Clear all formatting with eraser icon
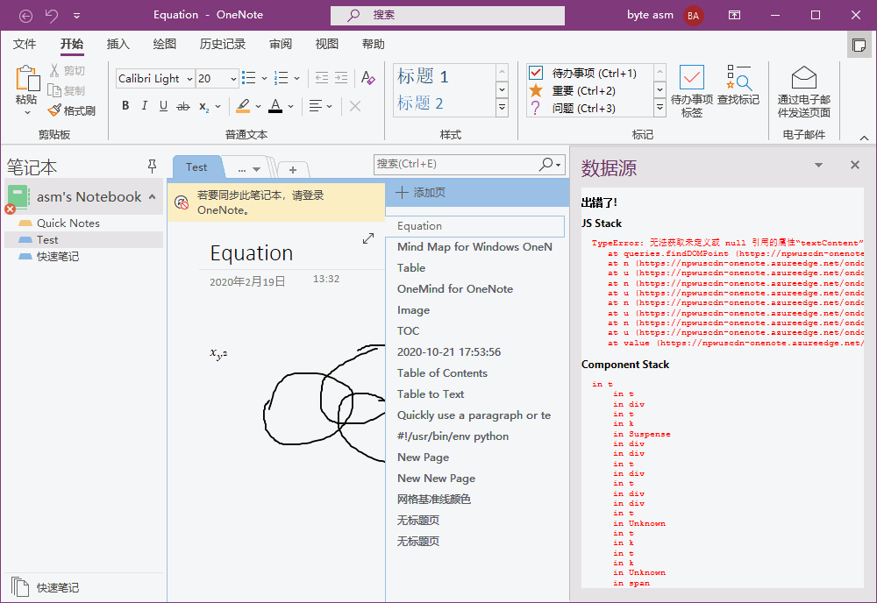Screen dimensions: 877x603 click(368, 78)
